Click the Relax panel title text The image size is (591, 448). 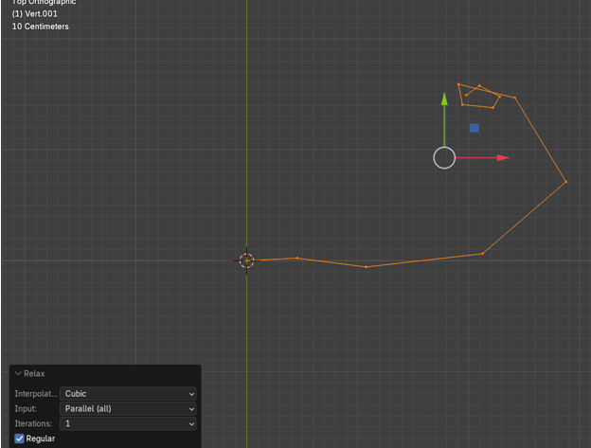34,374
